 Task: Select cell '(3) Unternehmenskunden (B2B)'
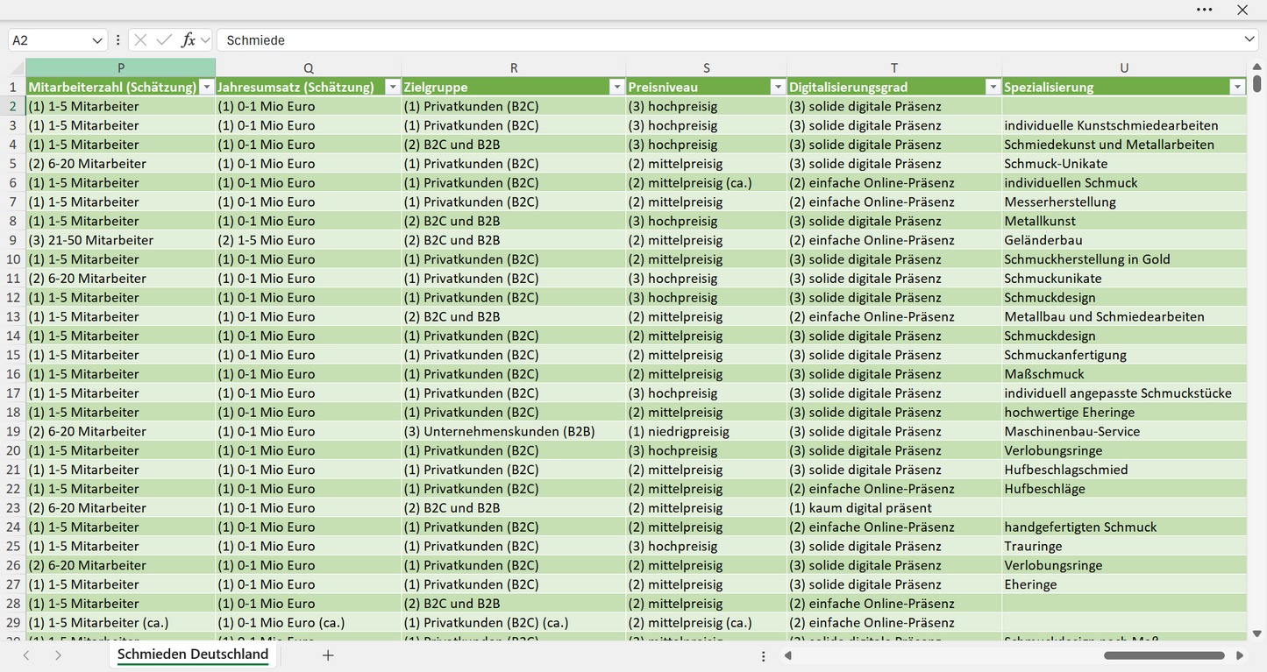[514, 431]
